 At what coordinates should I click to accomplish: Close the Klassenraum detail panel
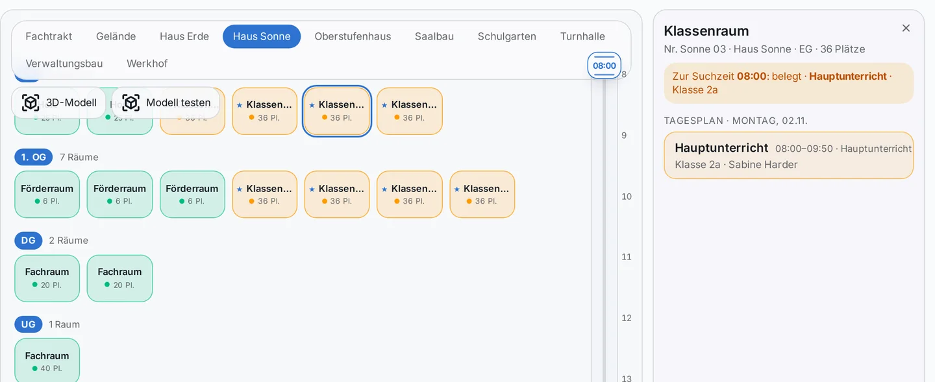(x=906, y=28)
